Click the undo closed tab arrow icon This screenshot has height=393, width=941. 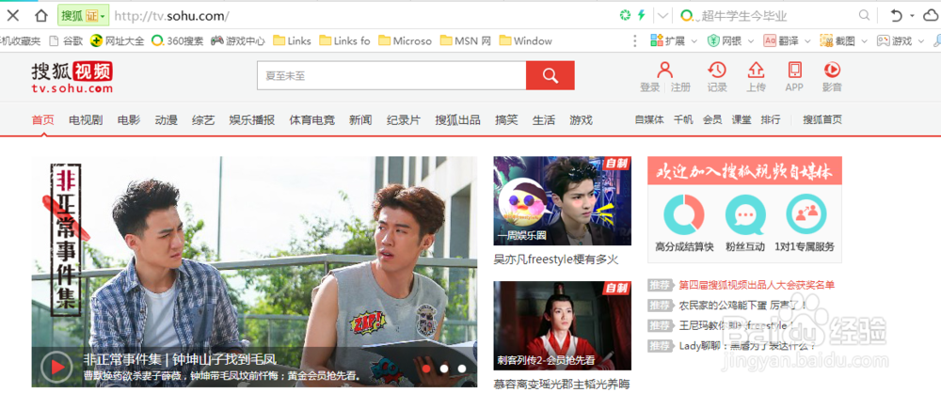pos(897,16)
